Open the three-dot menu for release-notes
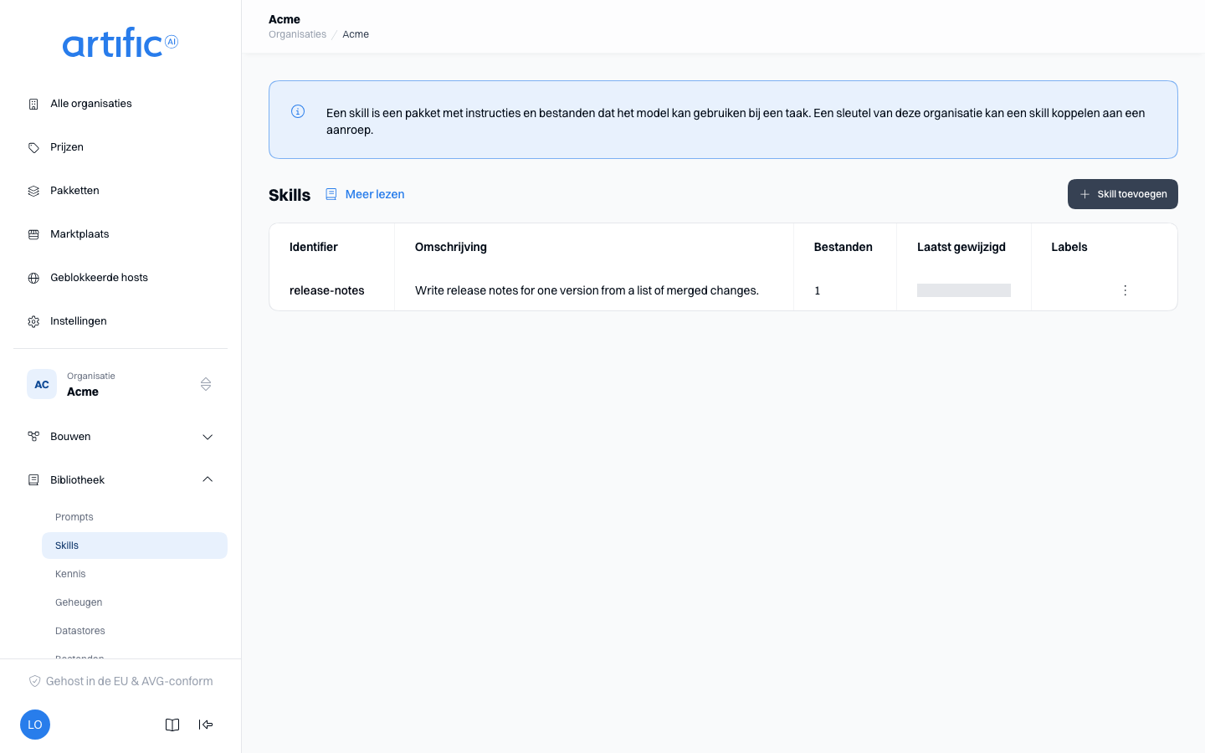The height and width of the screenshot is (753, 1205). [x=1125, y=290]
